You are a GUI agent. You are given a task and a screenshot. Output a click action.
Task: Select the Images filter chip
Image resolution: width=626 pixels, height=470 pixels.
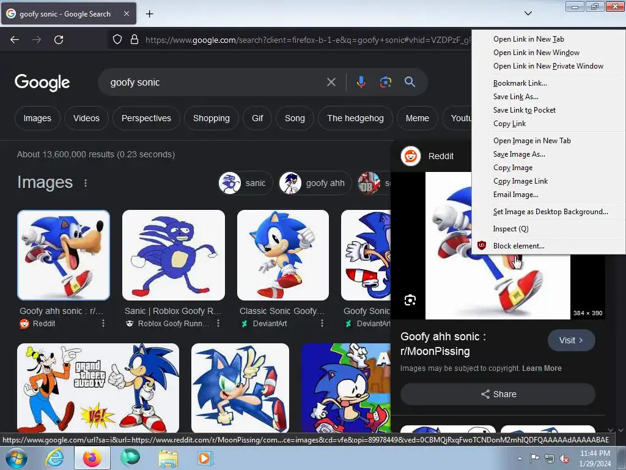[37, 118]
